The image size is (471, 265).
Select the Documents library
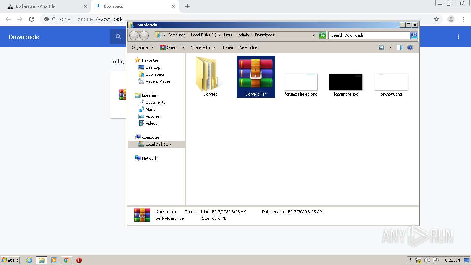[152, 102]
